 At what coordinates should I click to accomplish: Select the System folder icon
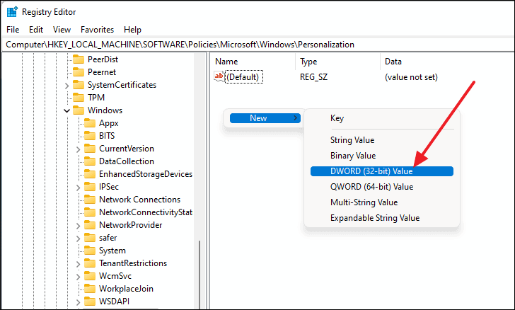(x=90, y=251)
